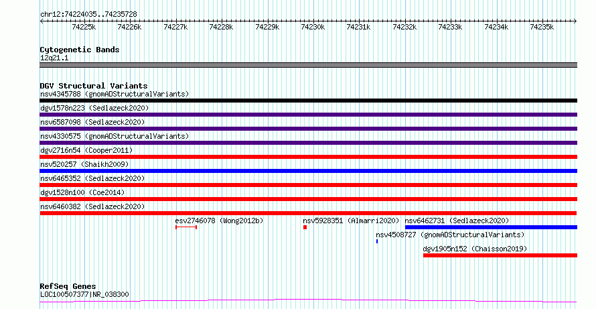
Task: Select the blue nsv520257 variant bar
Action: 308,171
